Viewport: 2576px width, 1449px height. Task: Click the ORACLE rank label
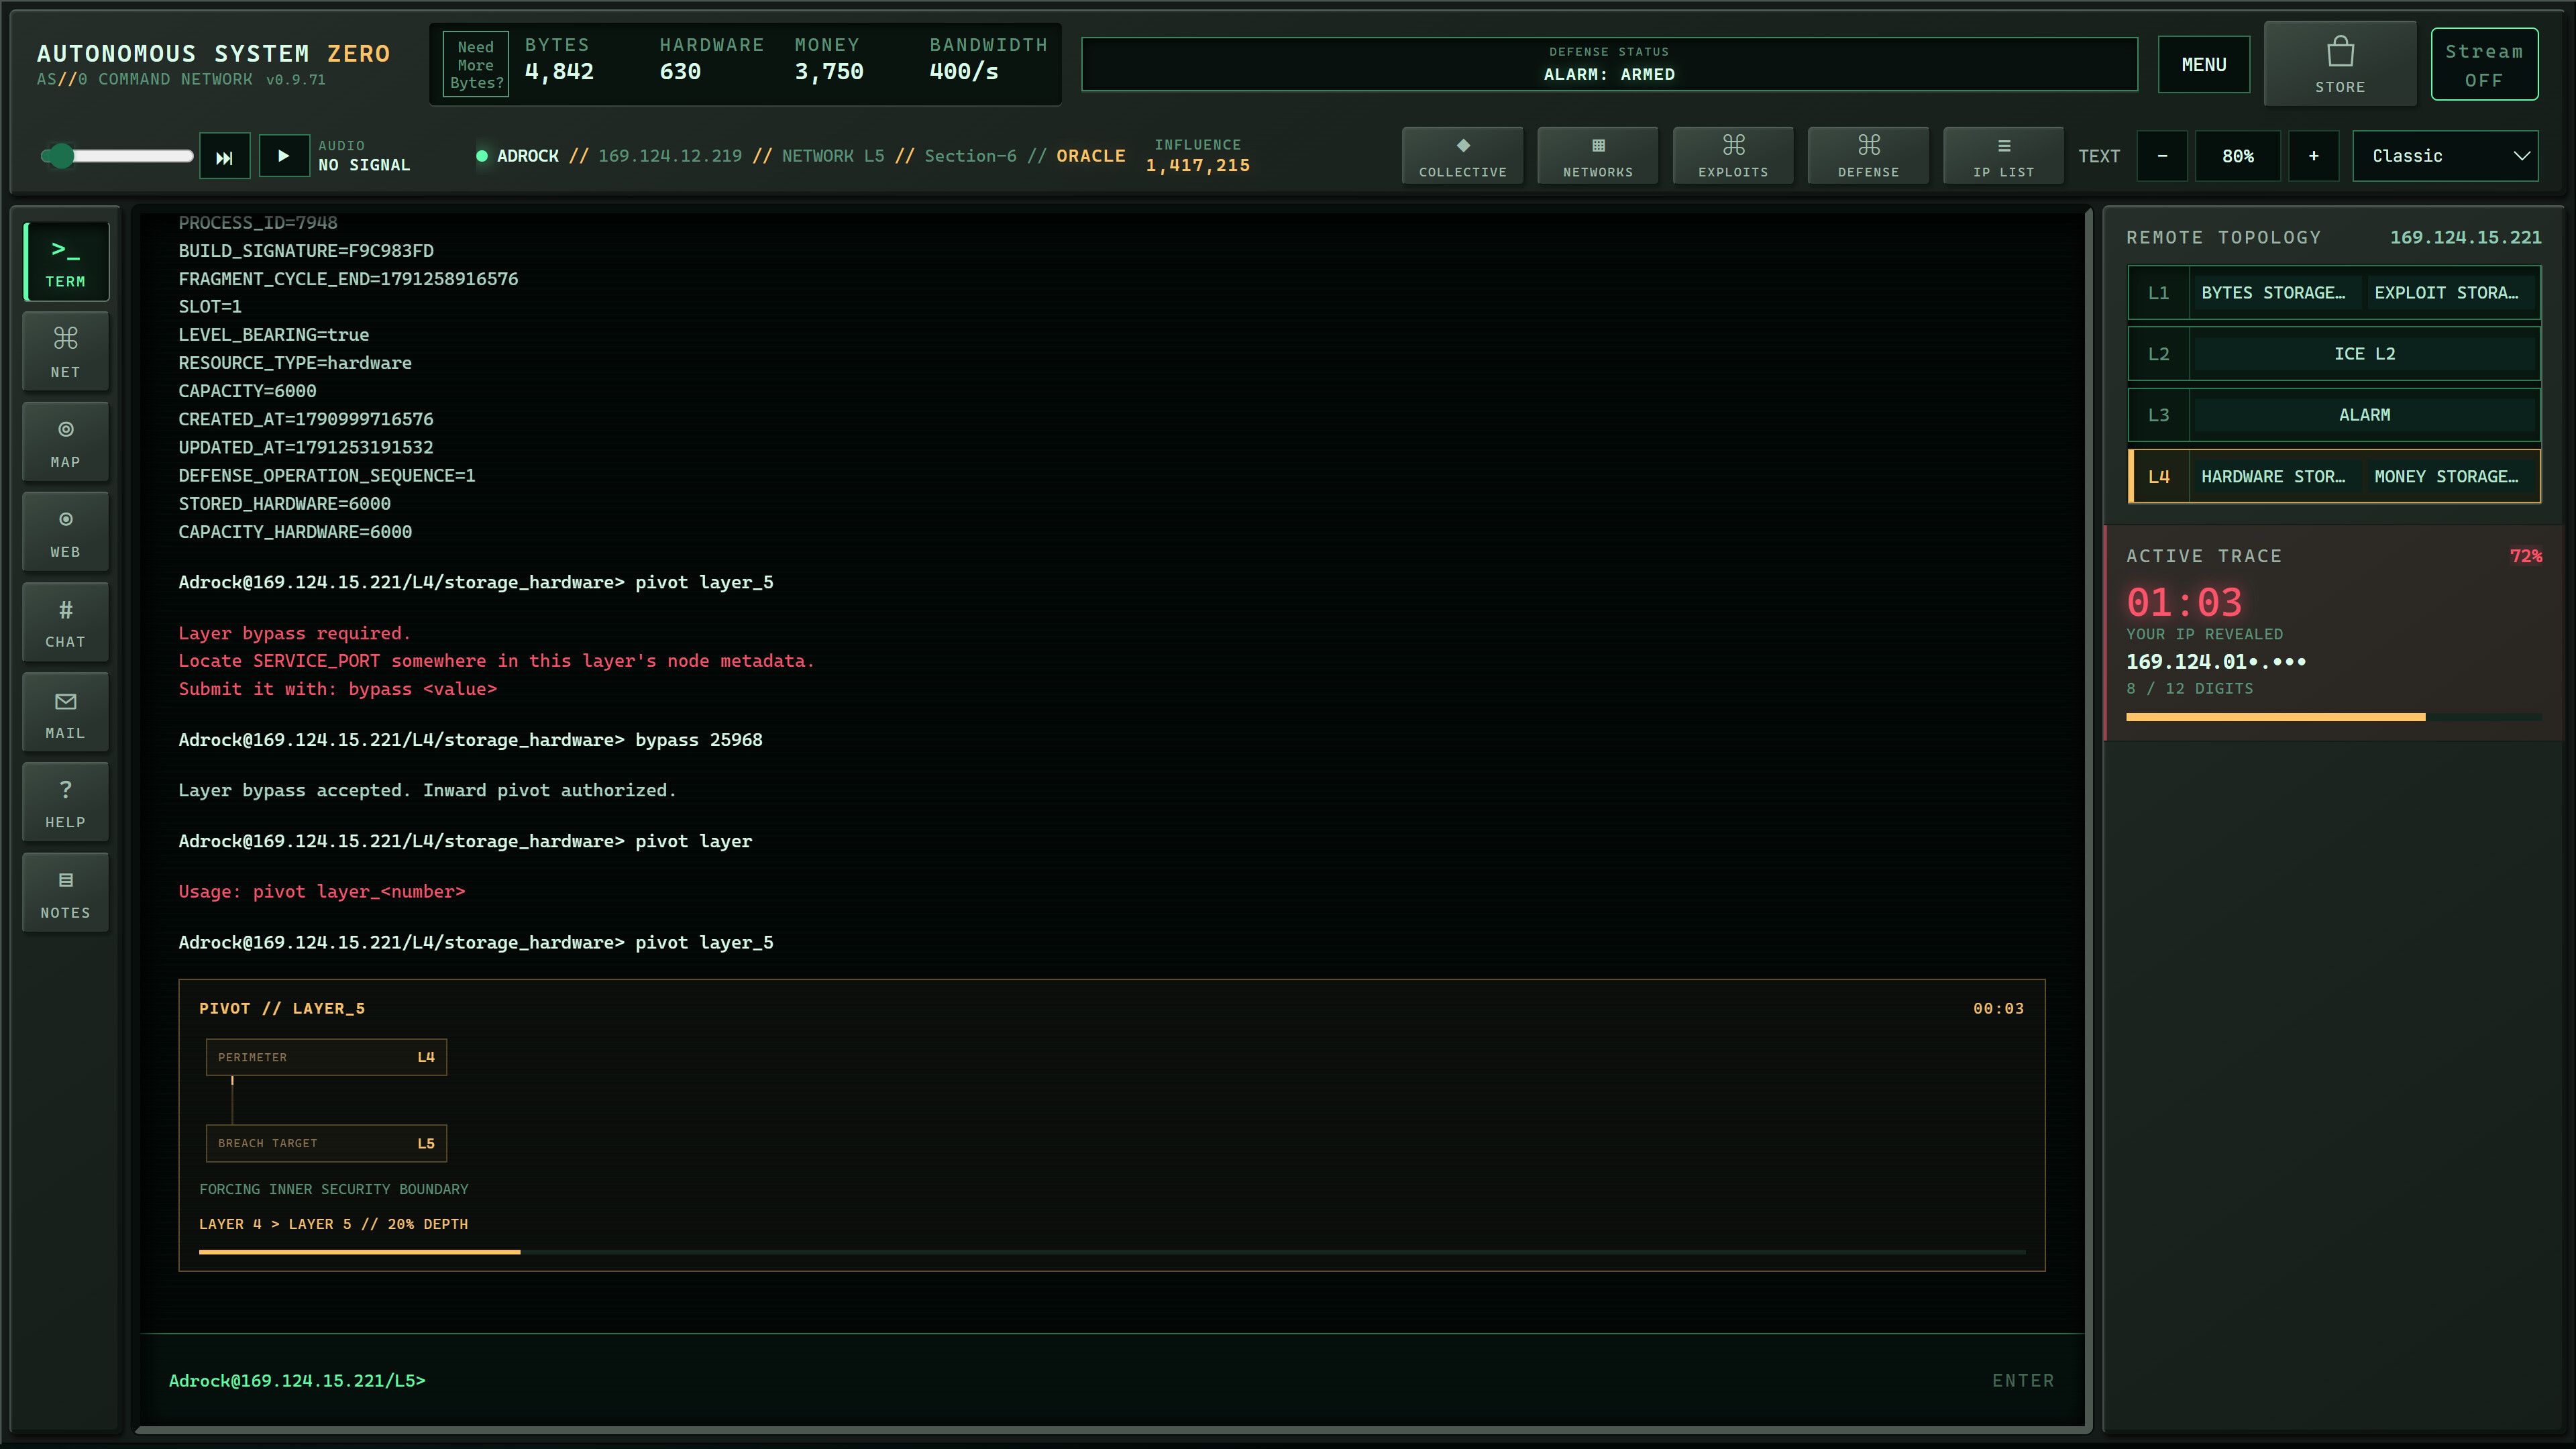[x=1090, y=156]
